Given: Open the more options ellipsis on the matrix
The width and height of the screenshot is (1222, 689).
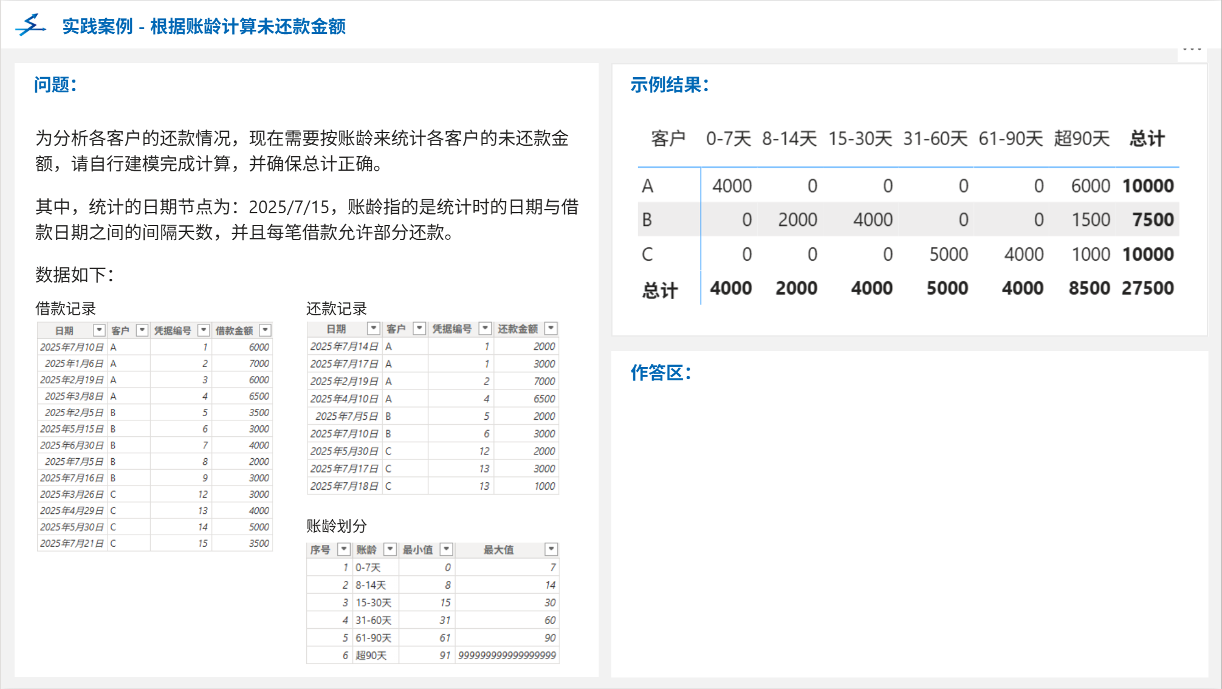Looking at the screenshot, I should [x=1192, y=49].
